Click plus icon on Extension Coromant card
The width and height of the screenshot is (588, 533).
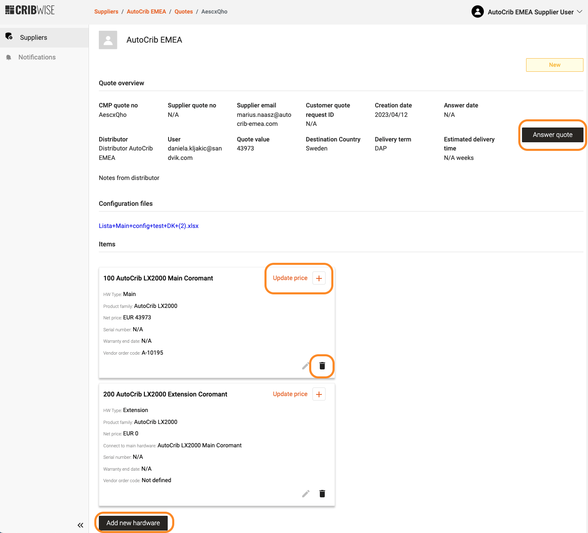click(319, 394)
